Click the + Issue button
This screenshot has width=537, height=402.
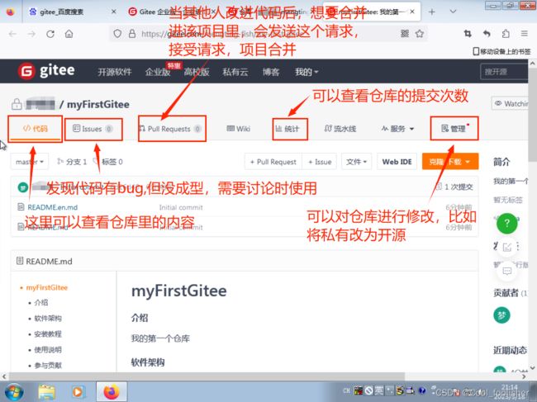pyautogui.click(x=320, y=162)
